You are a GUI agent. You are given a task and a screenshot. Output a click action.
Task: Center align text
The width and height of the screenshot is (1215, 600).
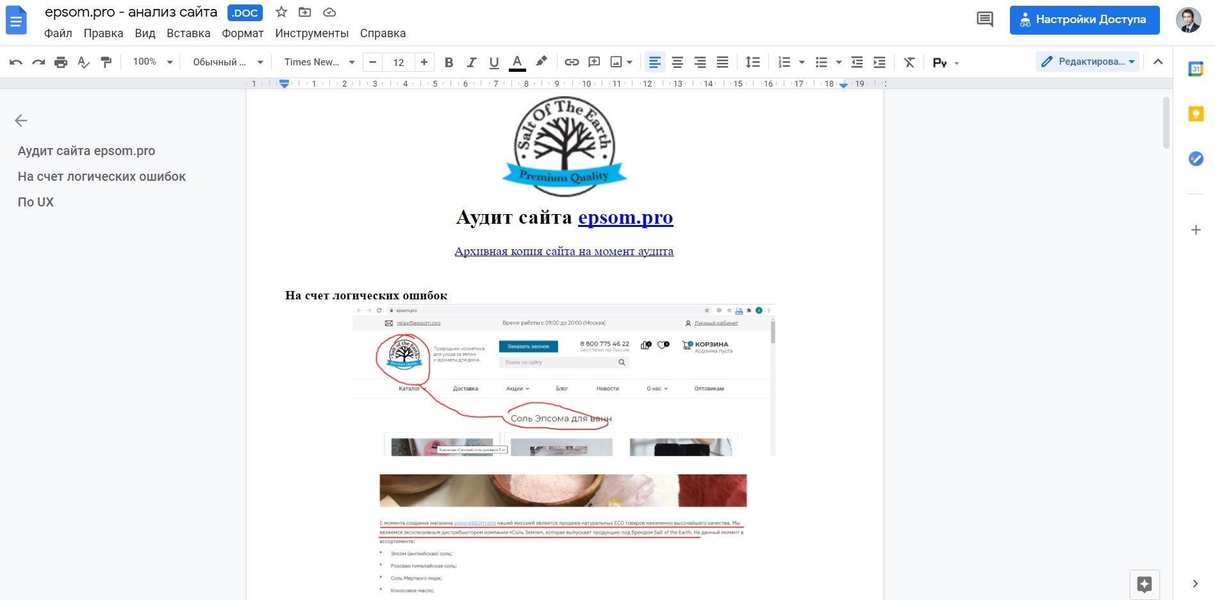[677, 62]
